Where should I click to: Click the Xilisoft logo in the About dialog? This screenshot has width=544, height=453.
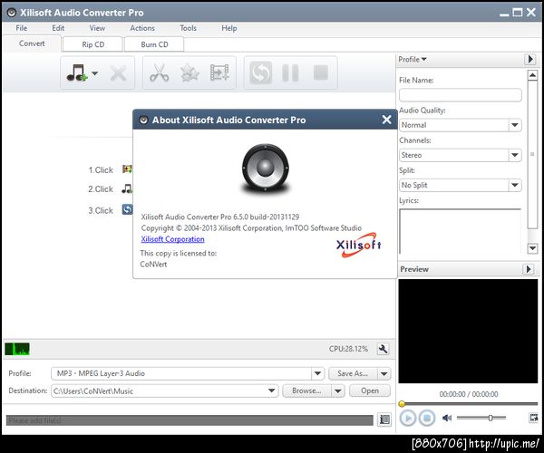point(359,245)
